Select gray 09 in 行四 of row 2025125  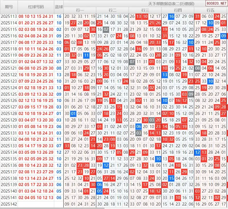coord(191,94)
